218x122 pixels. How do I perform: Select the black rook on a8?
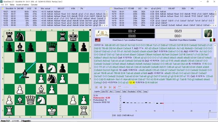click(9, 36)
